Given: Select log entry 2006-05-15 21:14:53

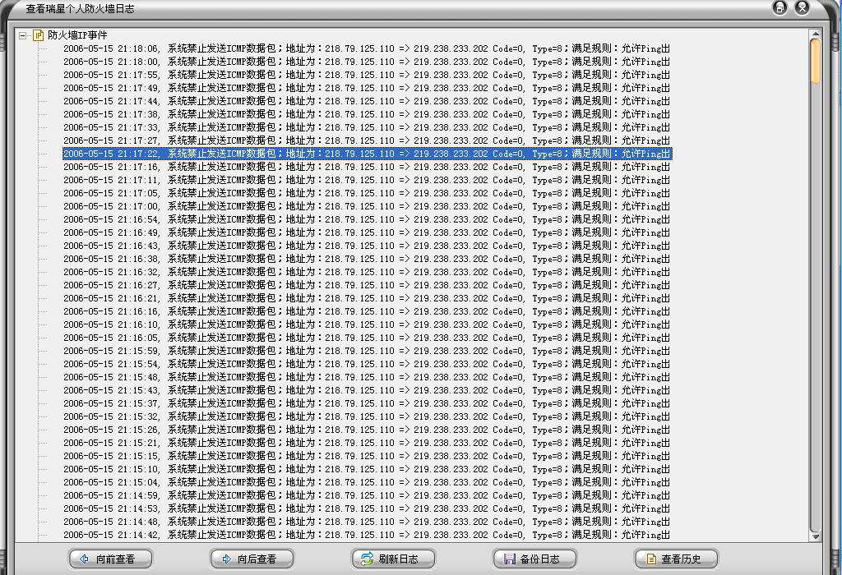Looking at the screenshot, I should point(368,508).
